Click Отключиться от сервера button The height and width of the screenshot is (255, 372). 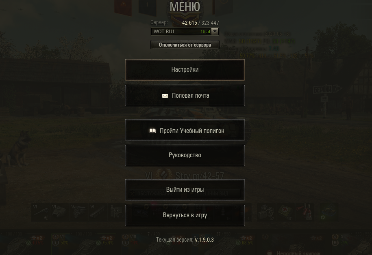pos(185,45)
